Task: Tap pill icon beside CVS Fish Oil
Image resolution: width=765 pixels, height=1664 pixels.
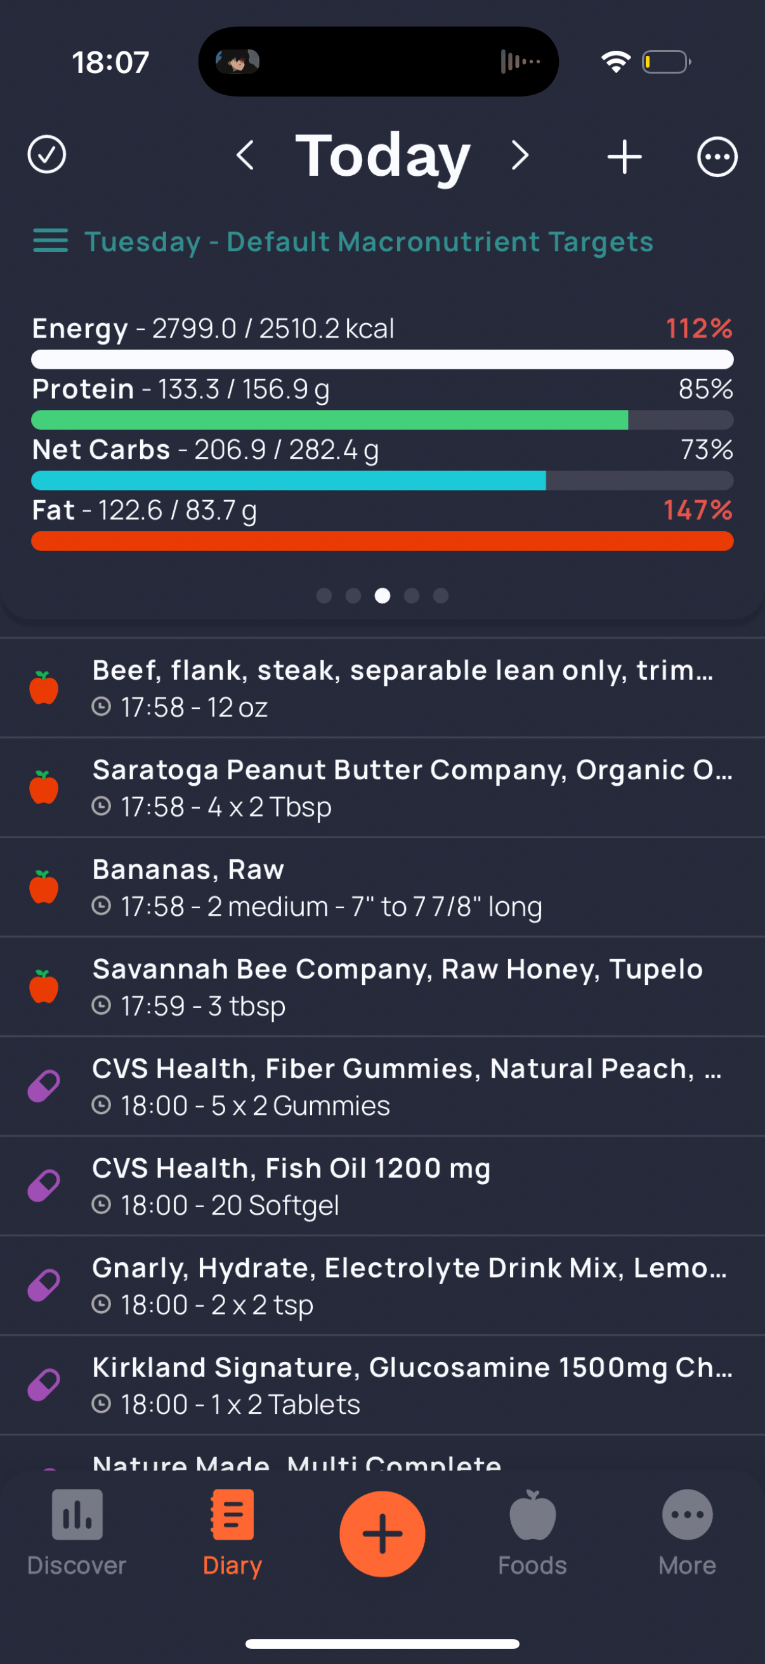Action: point(44,1185)
